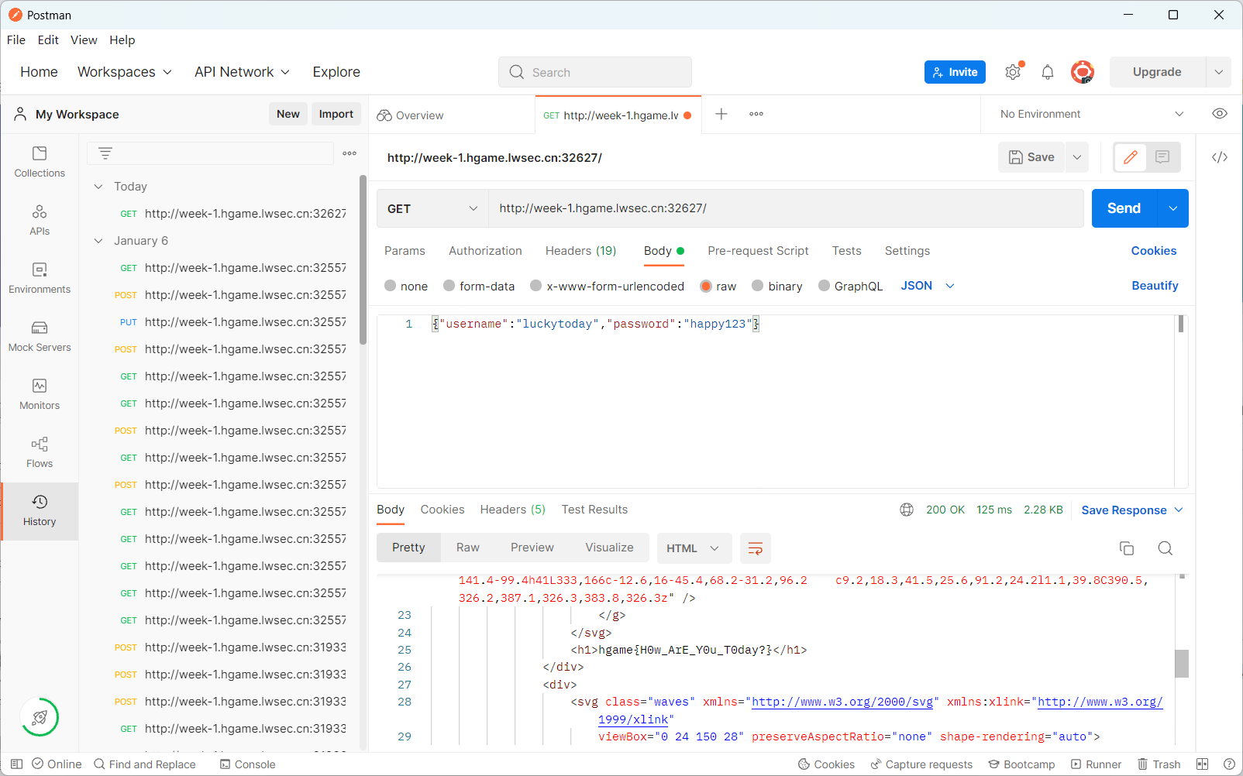Toggle line wrap in response viewer
The width and height of the screenshot is (1243, 776).
coord(755,548)
